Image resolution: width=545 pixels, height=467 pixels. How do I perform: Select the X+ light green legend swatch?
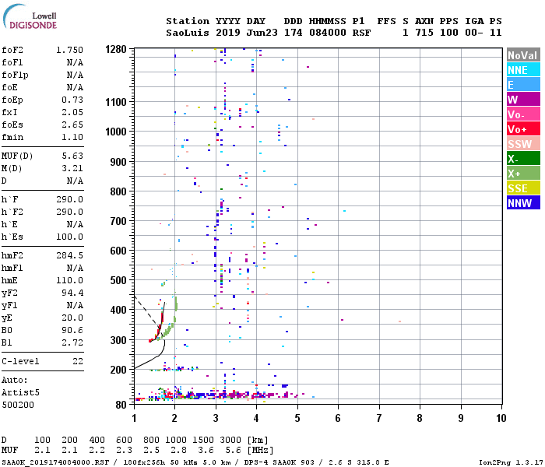click(x=523, y=173)
